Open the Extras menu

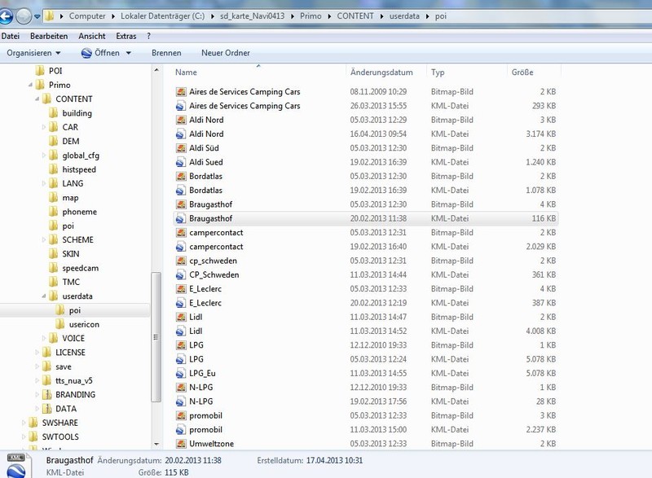coord(126,37)
